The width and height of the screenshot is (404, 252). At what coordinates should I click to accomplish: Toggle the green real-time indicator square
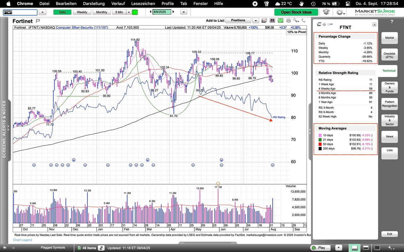(135, 12)
